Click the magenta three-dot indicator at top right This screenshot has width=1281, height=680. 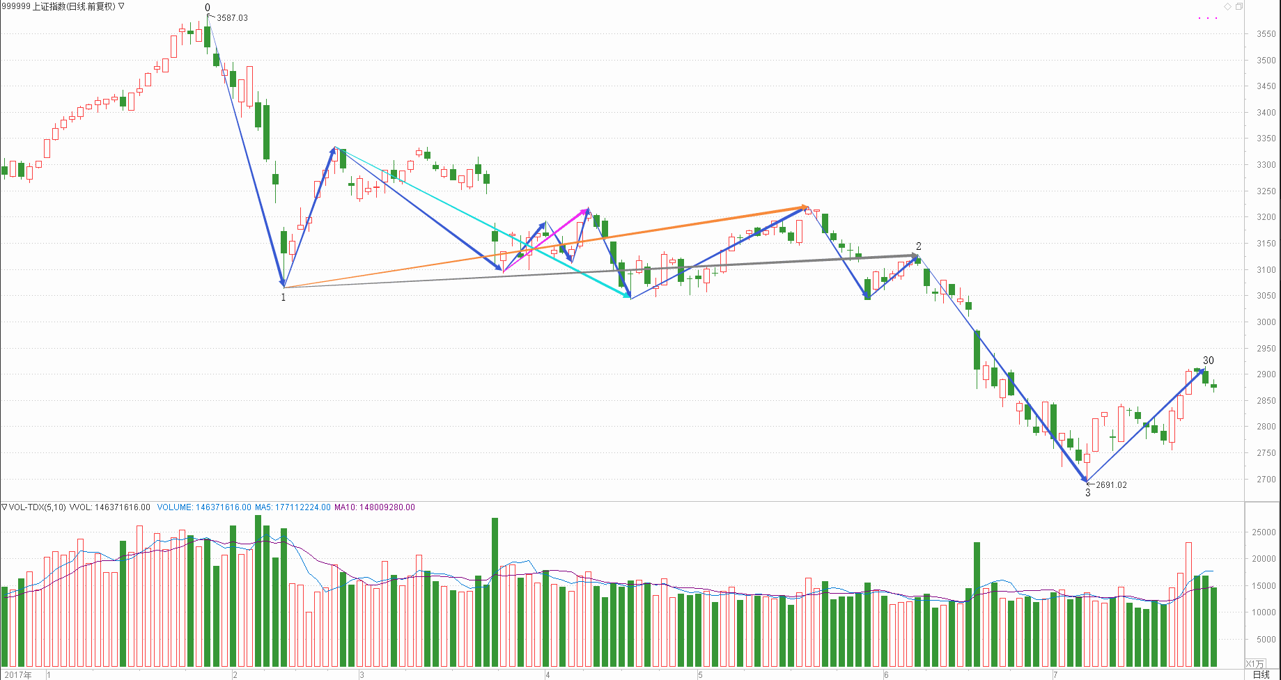click(x=1208, y=18)
